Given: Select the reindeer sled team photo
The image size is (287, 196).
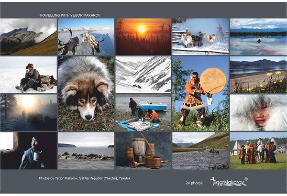Looking at the screenshot, I should pyautogui.click(x=86, y=37).
